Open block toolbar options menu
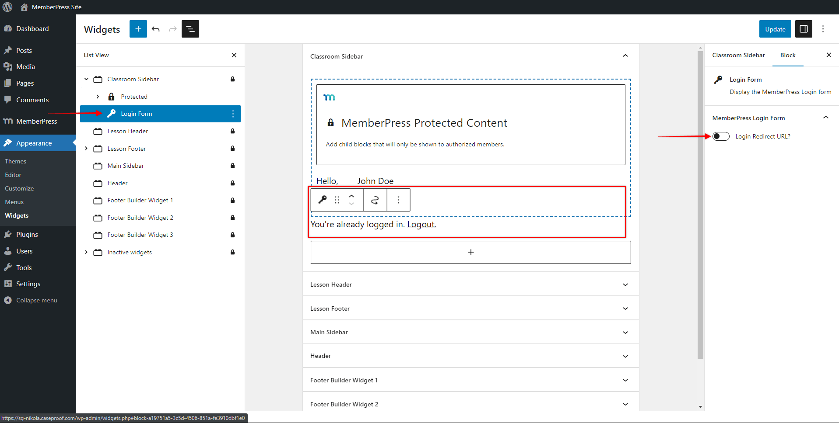This screenshot has height=423, width=839. pos(398,200)
